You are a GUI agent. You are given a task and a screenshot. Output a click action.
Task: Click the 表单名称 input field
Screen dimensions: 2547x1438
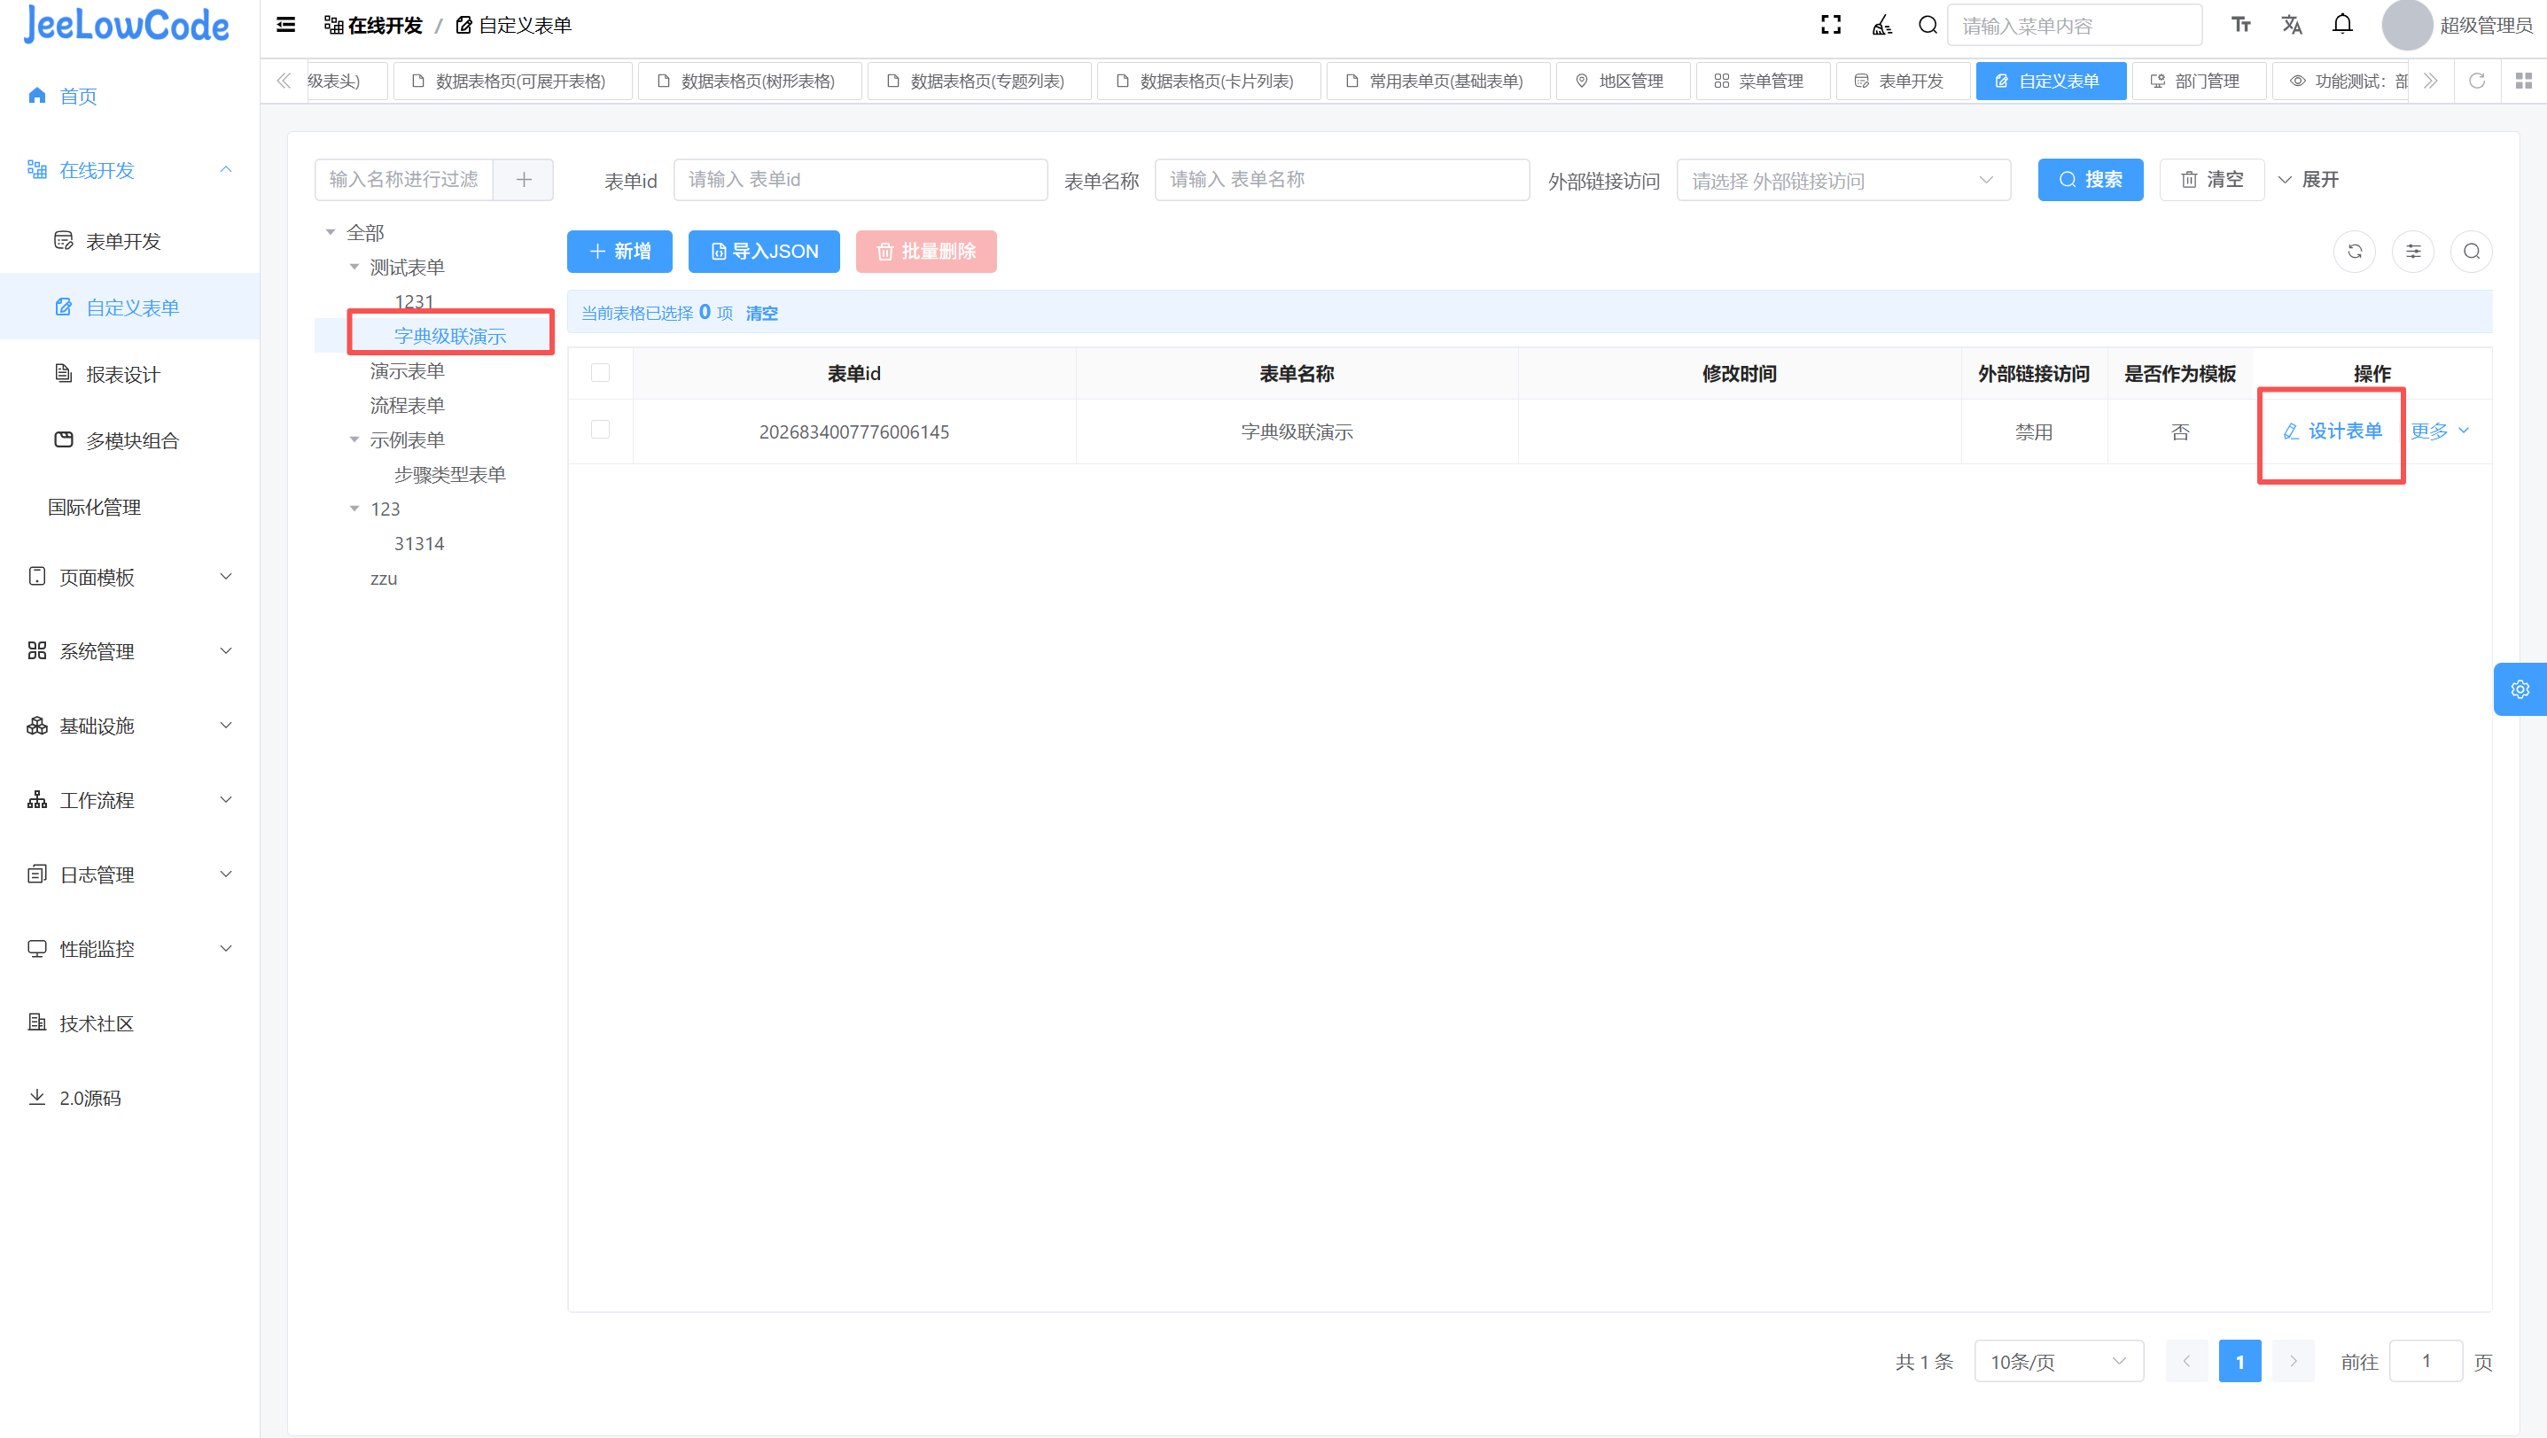coord(1341,180)
